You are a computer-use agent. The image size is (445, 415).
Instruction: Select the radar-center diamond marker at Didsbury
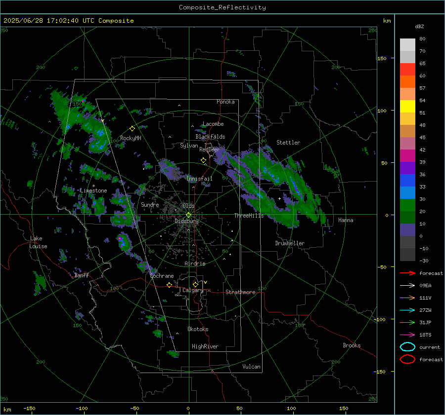188,215
